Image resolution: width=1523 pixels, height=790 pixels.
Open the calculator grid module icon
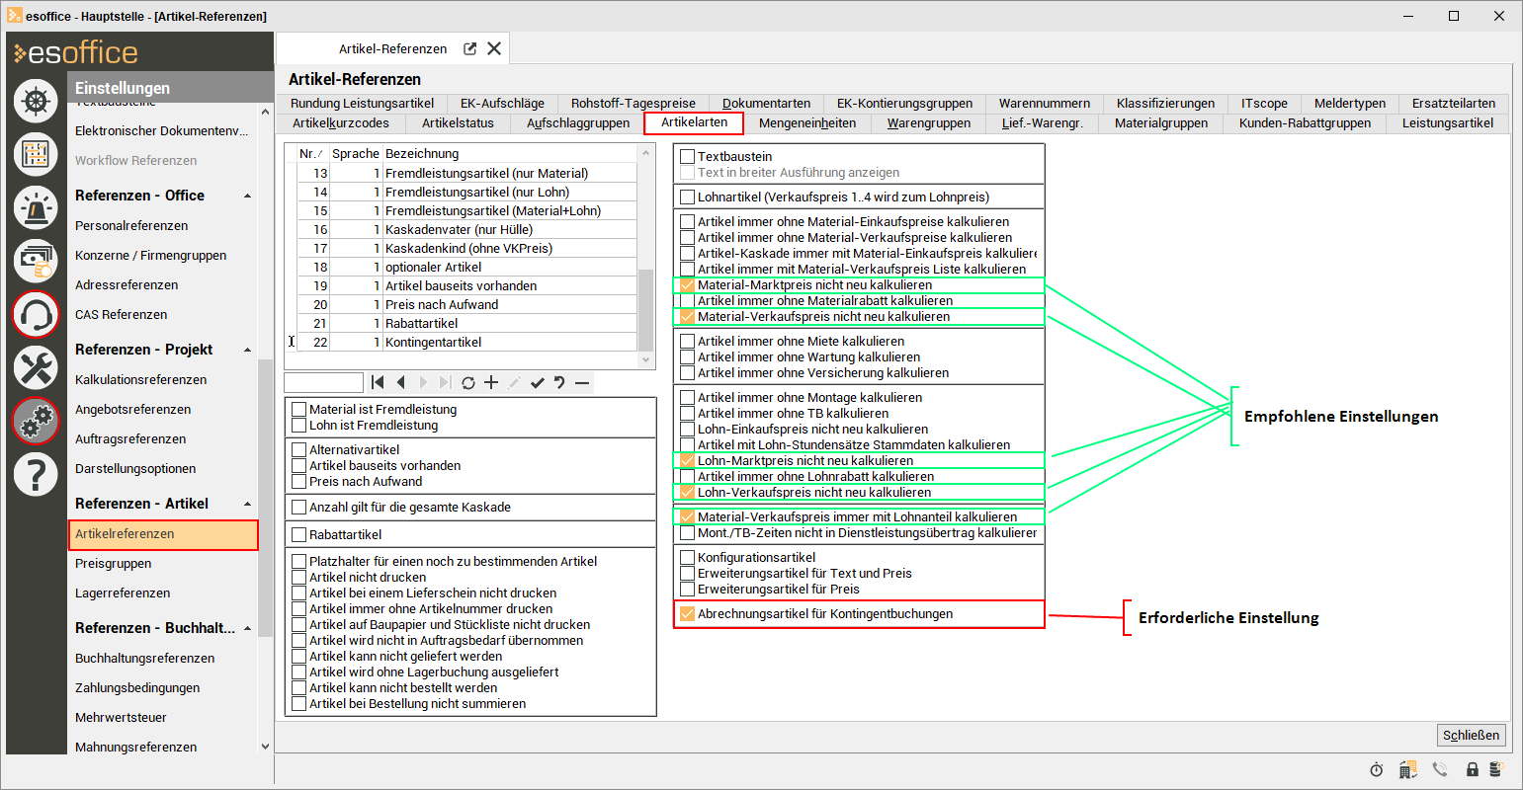(x=36, y=154)
